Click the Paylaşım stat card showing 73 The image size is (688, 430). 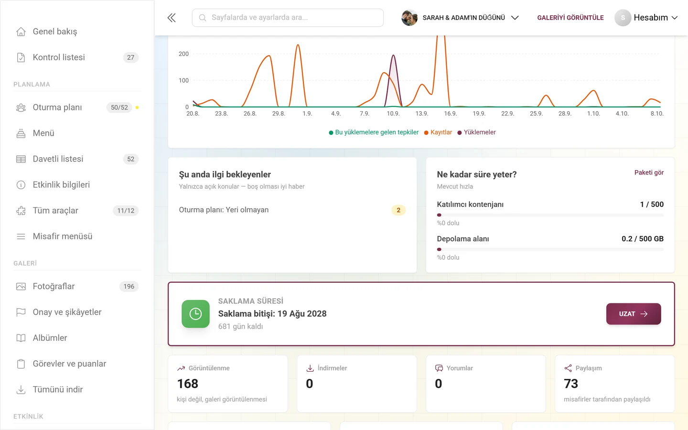click(615, 384)
